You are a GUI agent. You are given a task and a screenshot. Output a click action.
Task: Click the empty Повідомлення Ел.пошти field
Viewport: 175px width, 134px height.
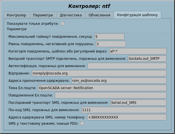click(x=110, y=95)
